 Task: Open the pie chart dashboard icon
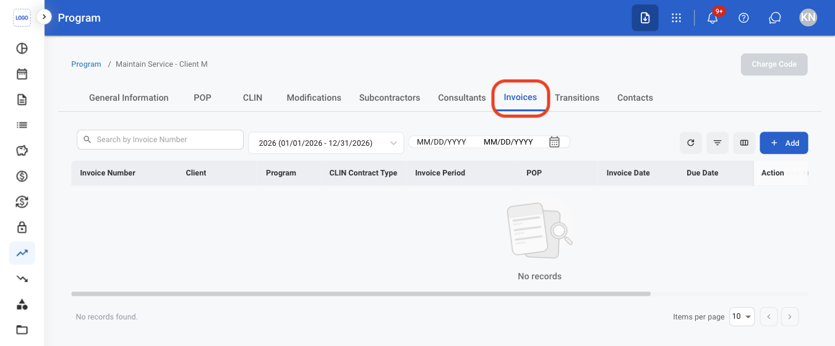click(22, 49)
